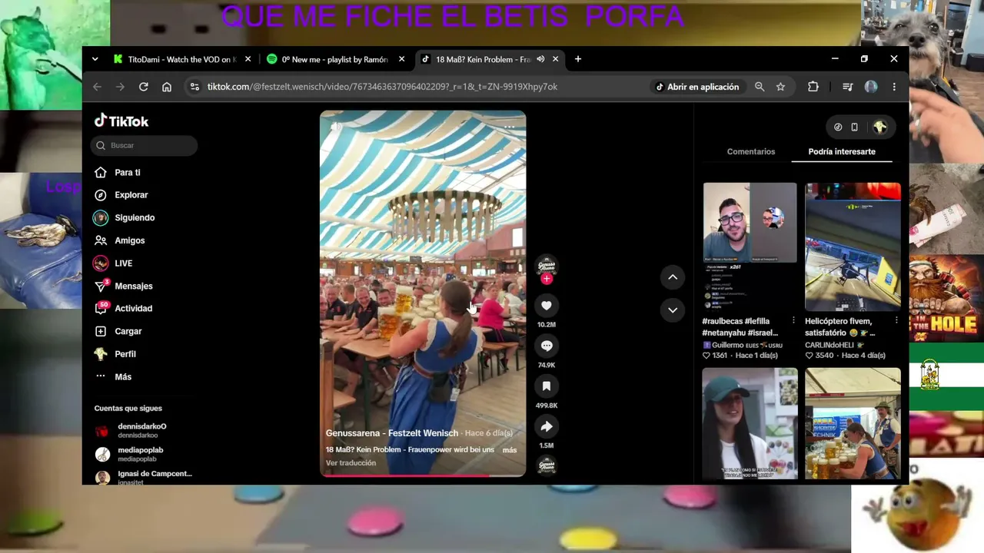Open Mensajes inbox
The height and width of the screenshot is (553, 984).
pyautogui.click(x=123, y=286)
